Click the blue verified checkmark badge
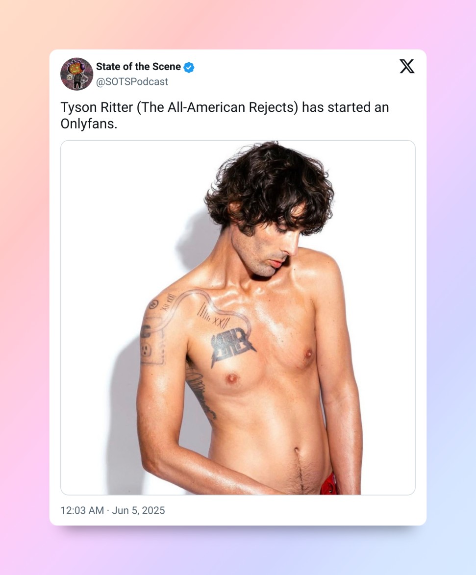Viewport: 476px width, 575px height. (189, 68)
